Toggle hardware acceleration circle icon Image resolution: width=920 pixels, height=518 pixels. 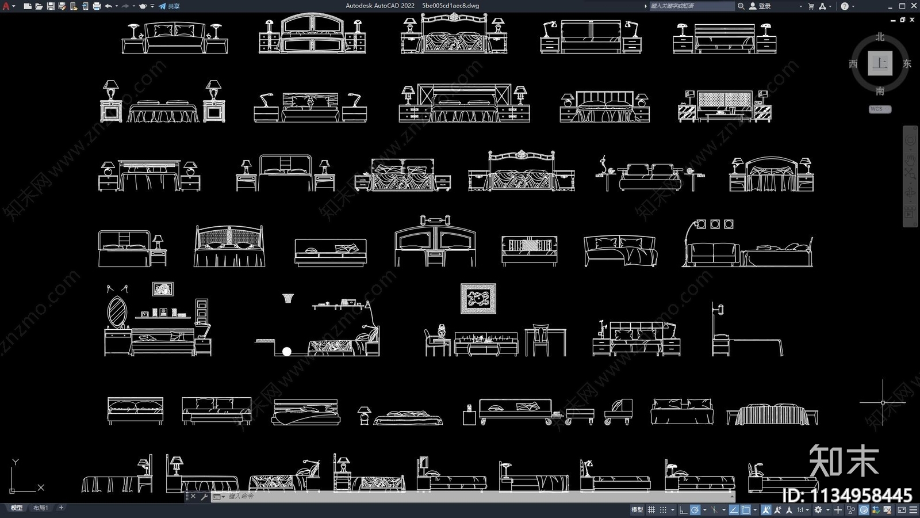(x=864, y=509)
